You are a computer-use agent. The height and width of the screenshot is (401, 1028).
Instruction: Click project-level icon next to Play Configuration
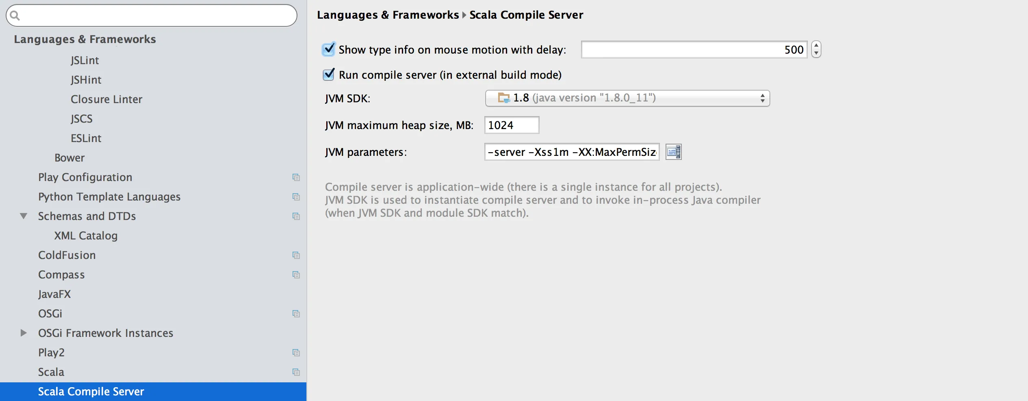pos(296,177)
